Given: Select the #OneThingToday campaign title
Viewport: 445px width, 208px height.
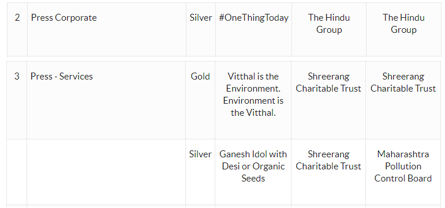Looking at the screenshot, I should click(x=253, y=18).
